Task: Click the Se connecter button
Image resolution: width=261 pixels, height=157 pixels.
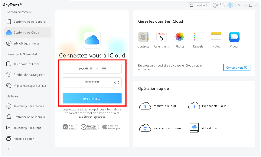Action: (92, 99)
